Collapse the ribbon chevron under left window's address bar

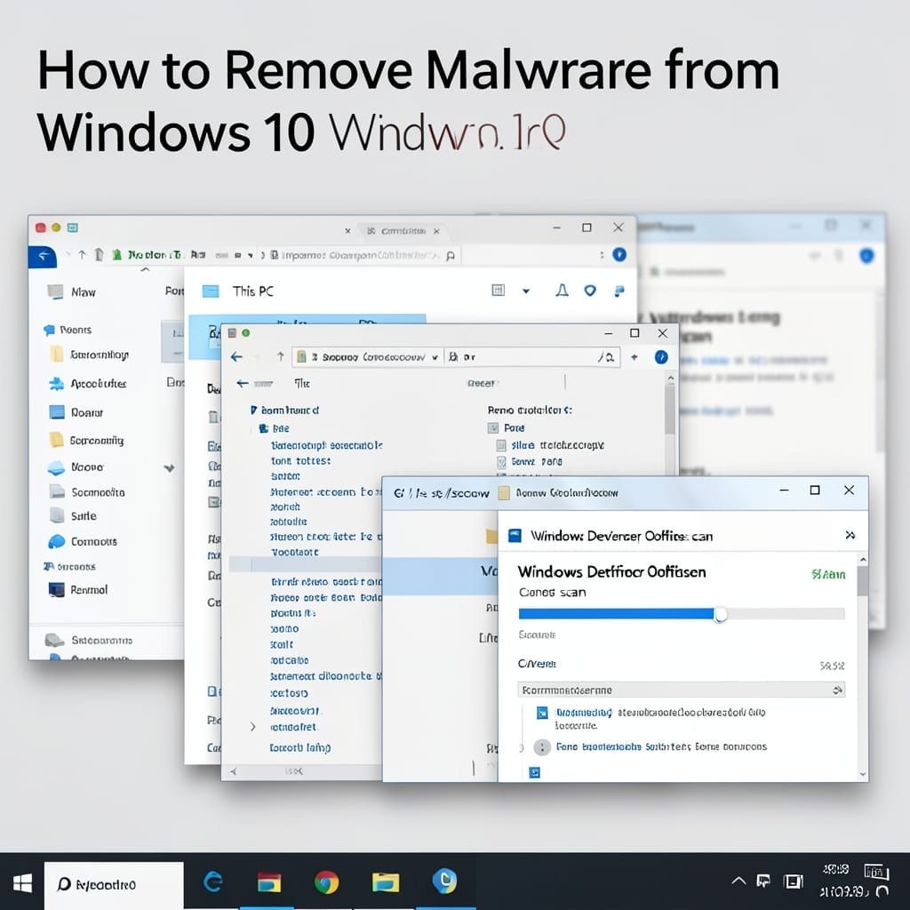pyautogui.click(x=145, y=270)
